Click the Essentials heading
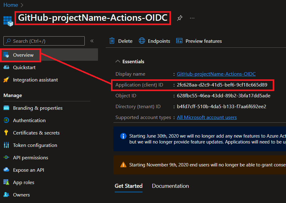The width and height of the screenshot is (286, 203). [133, 62]
